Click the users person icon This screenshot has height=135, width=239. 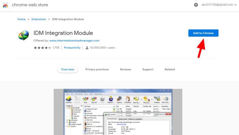pyautogui.click(x=87, y=48)
